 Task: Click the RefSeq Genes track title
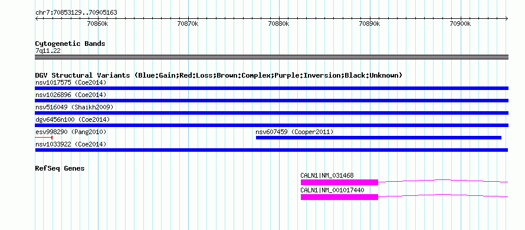[60, 168]
